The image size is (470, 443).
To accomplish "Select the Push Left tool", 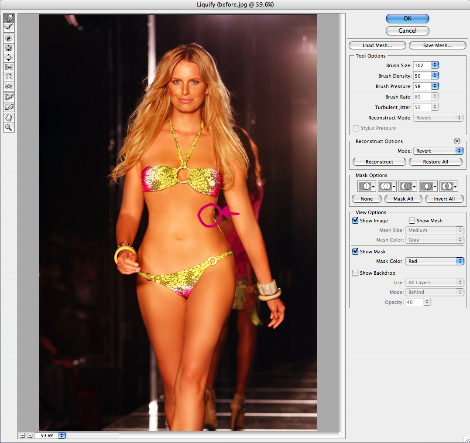I will point(9,67).
